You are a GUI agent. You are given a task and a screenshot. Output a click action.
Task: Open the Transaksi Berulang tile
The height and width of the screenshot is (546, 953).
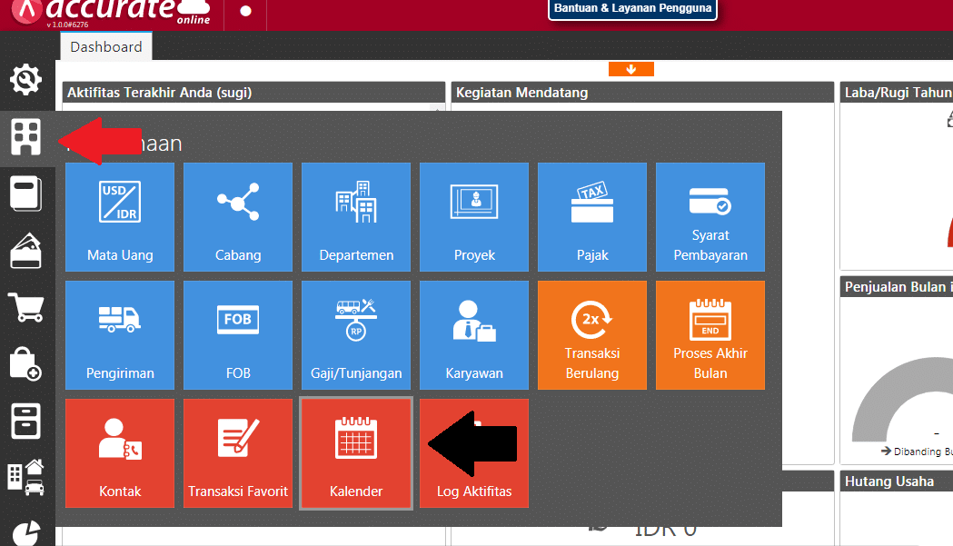tap(592, 335)
